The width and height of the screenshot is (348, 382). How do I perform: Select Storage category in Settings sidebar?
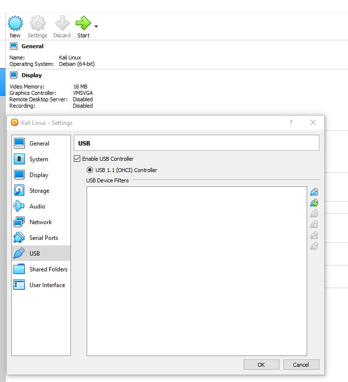coord(41,191)
